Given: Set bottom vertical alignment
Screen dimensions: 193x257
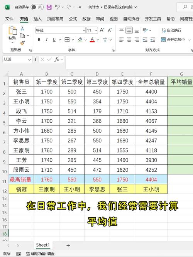Looking at the screenshot, I should tap(137, 30).
